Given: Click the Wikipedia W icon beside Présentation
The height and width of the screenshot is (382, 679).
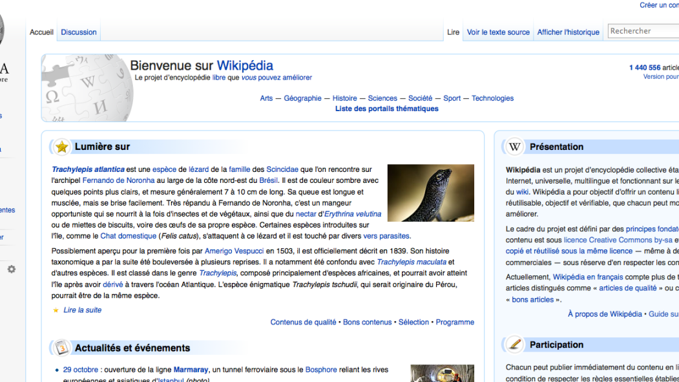Looking at the screenshot, I should pos(514,147).
